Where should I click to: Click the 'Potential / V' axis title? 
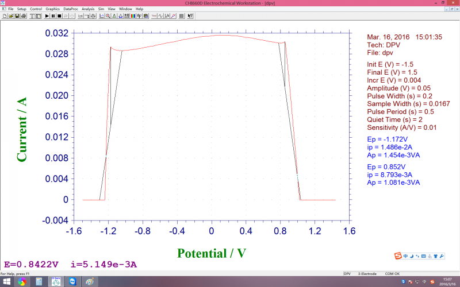[212, 253]
